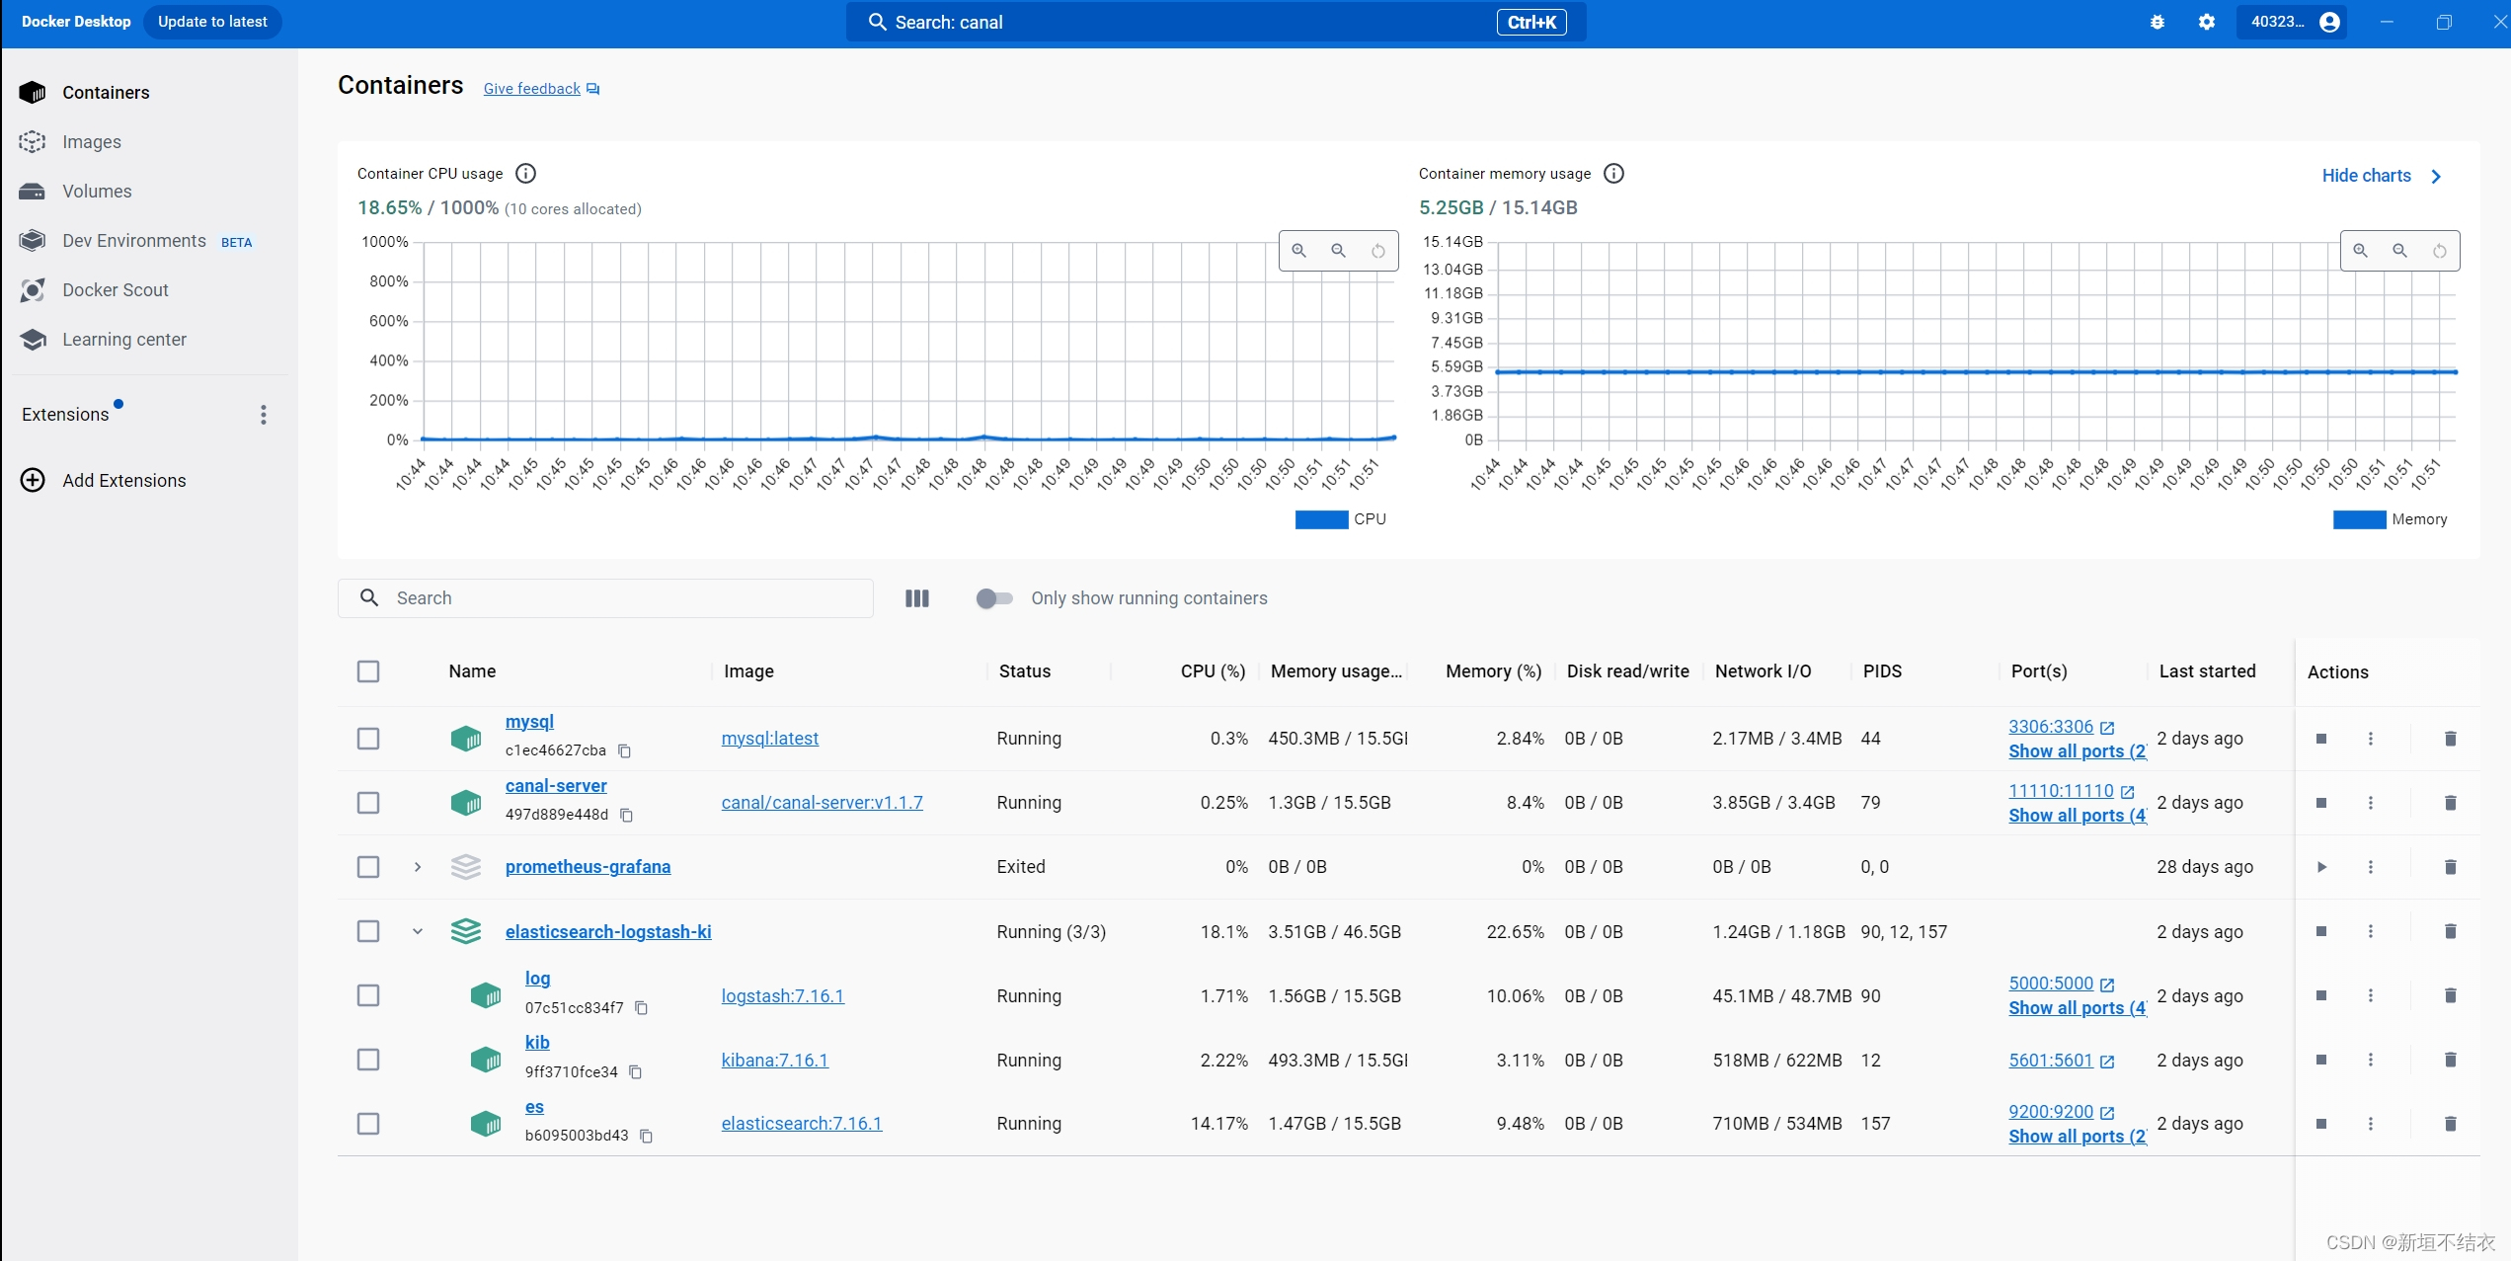
Task: Open extensions options menu
Action: pyautogui.click(x=264, y=415)
